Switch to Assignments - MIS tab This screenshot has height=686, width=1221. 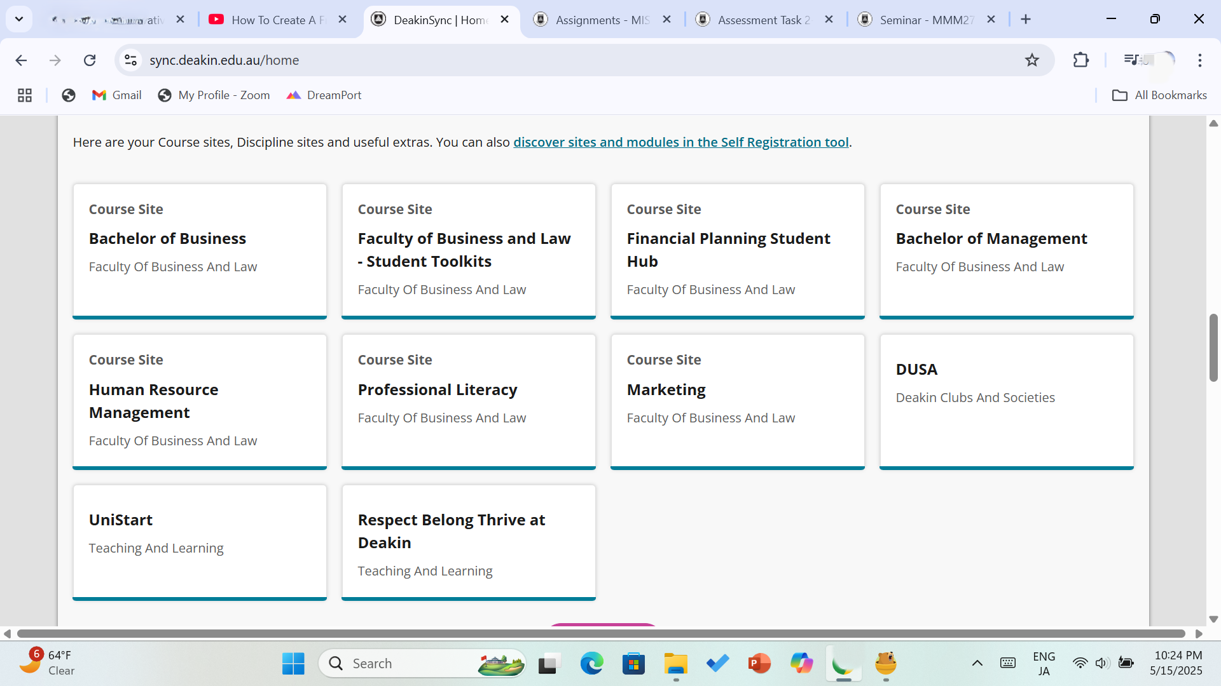coord(602,20)
